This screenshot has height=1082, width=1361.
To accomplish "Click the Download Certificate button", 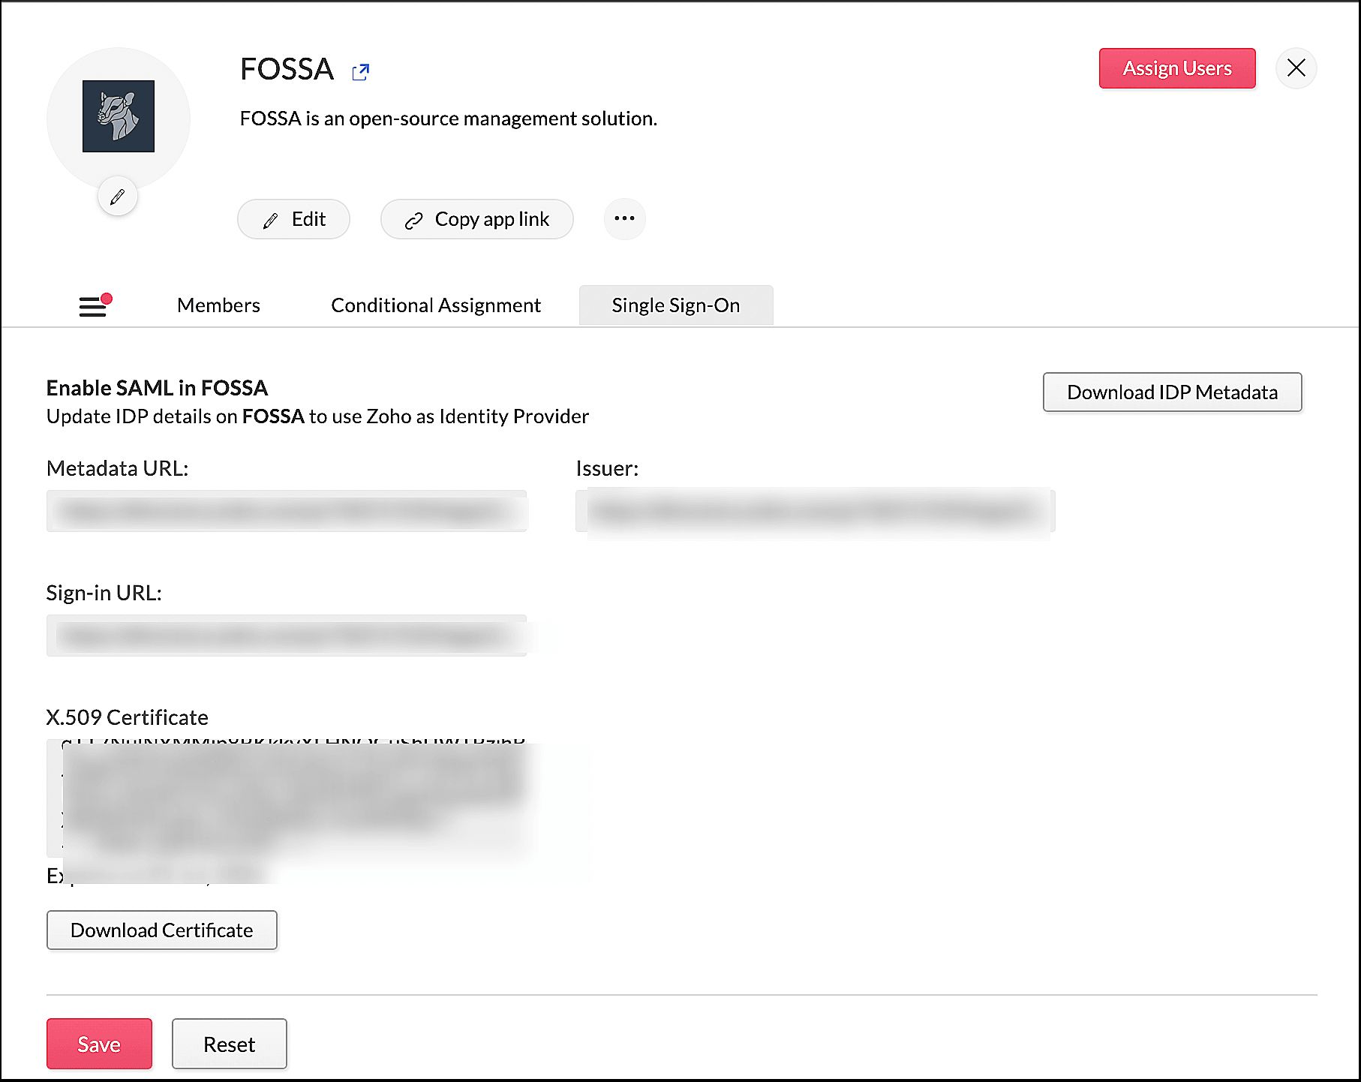I will pos(162,930).
